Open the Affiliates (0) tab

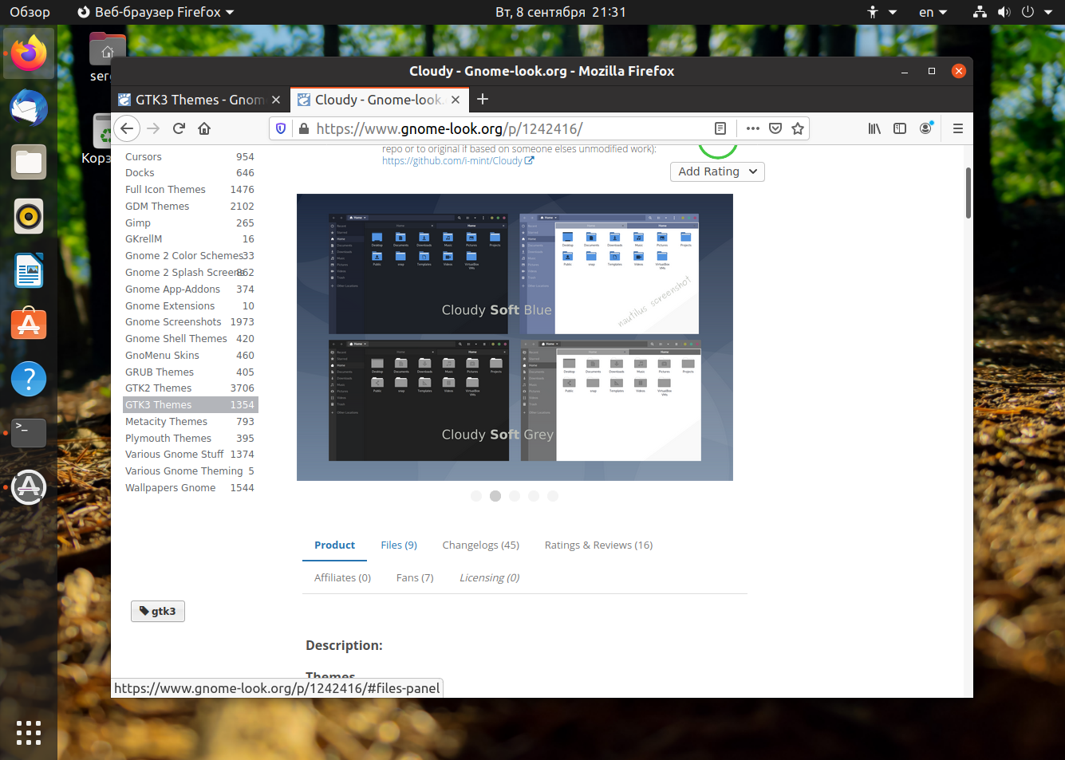point(342,578)
